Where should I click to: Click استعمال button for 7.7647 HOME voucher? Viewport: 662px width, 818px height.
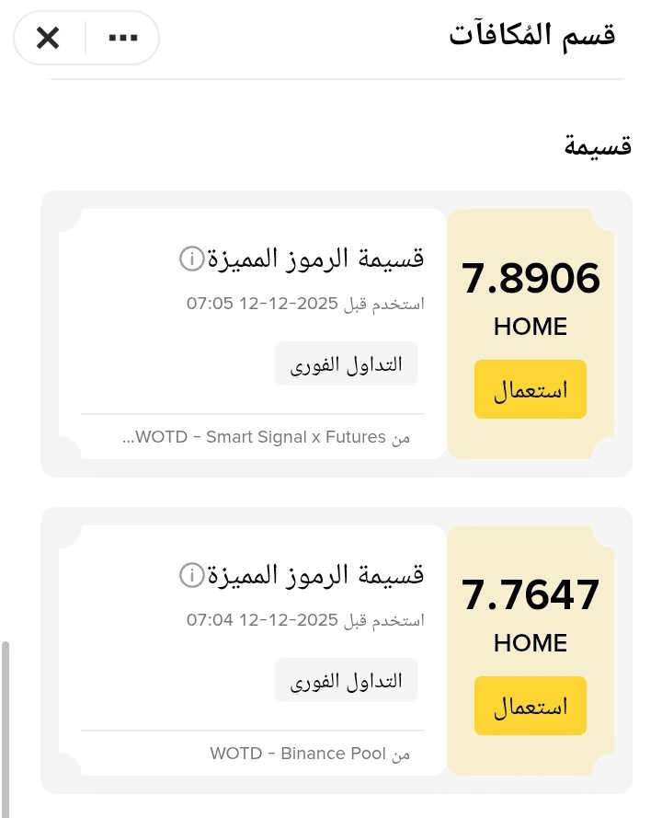pos(531,706)
